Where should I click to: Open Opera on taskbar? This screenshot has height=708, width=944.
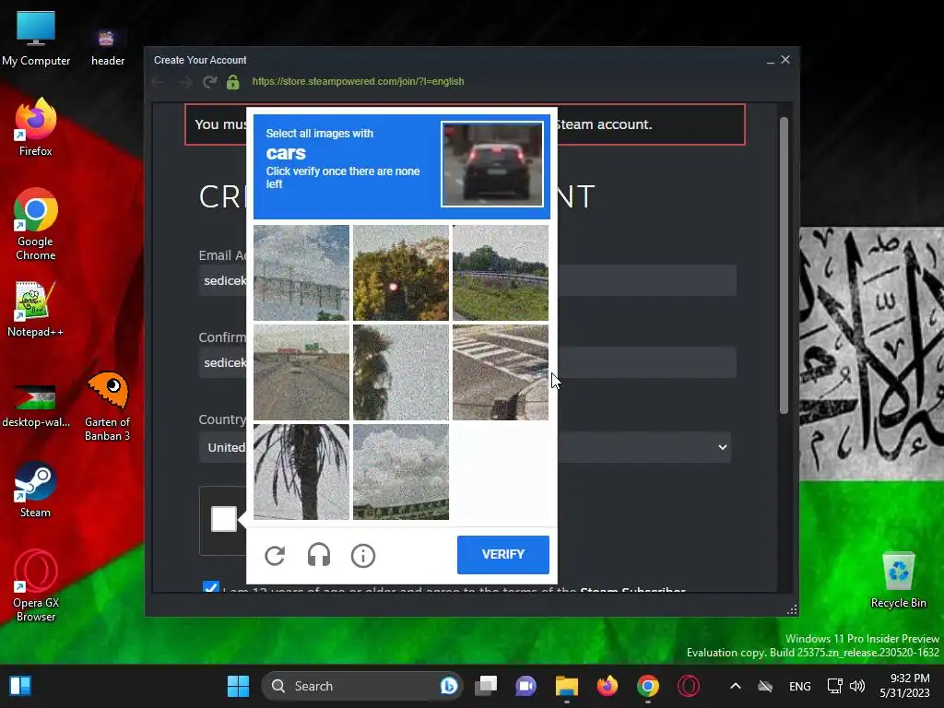[689, 686]
